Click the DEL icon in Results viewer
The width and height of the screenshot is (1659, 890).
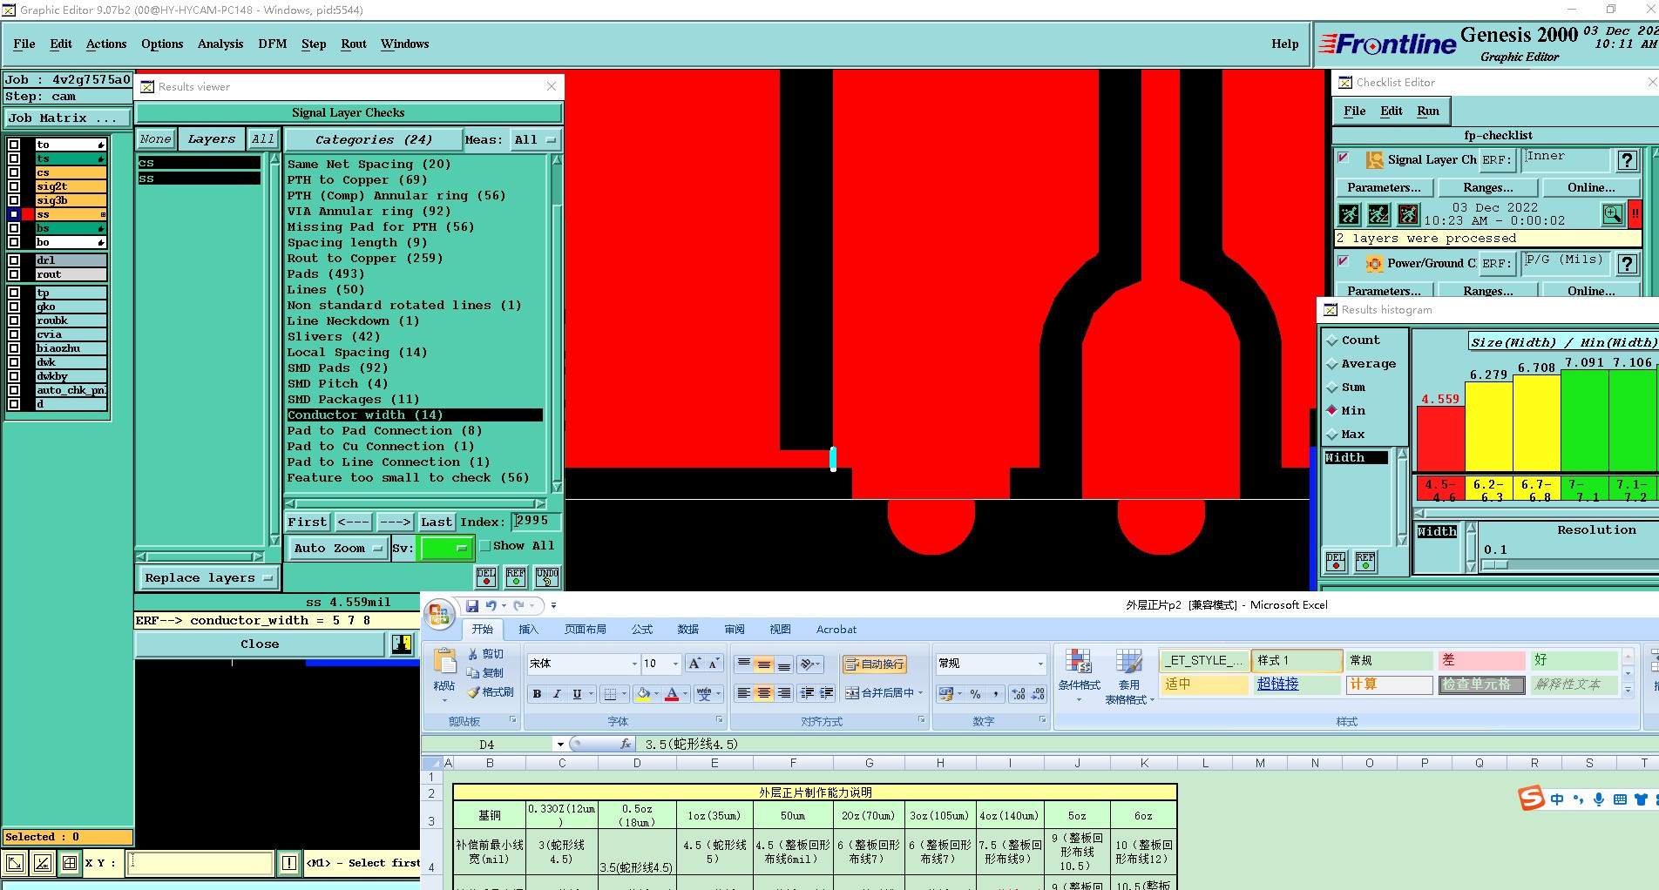(486, 576)
